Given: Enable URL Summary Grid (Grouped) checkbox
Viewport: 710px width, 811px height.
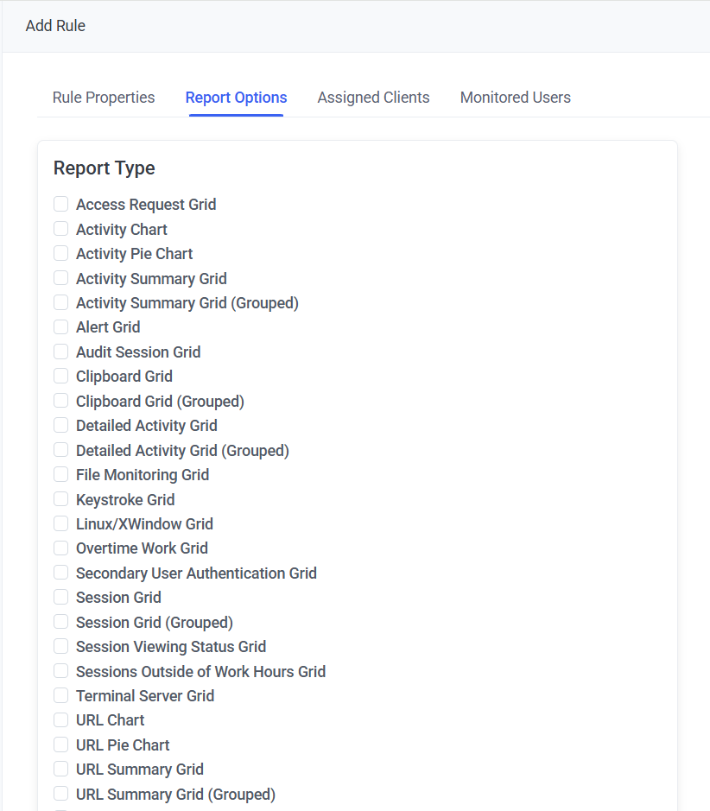Looking at the screenshot, I should coord(61,795).
